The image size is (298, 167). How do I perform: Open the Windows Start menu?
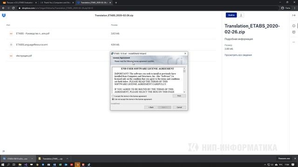click(3, 165)
